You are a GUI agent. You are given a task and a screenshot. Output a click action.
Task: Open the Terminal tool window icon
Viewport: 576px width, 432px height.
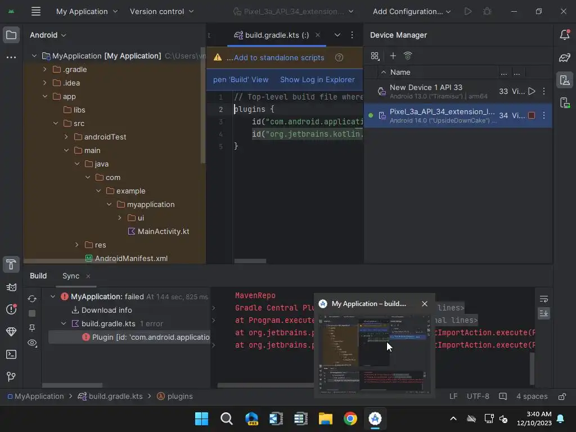(11, 354)
